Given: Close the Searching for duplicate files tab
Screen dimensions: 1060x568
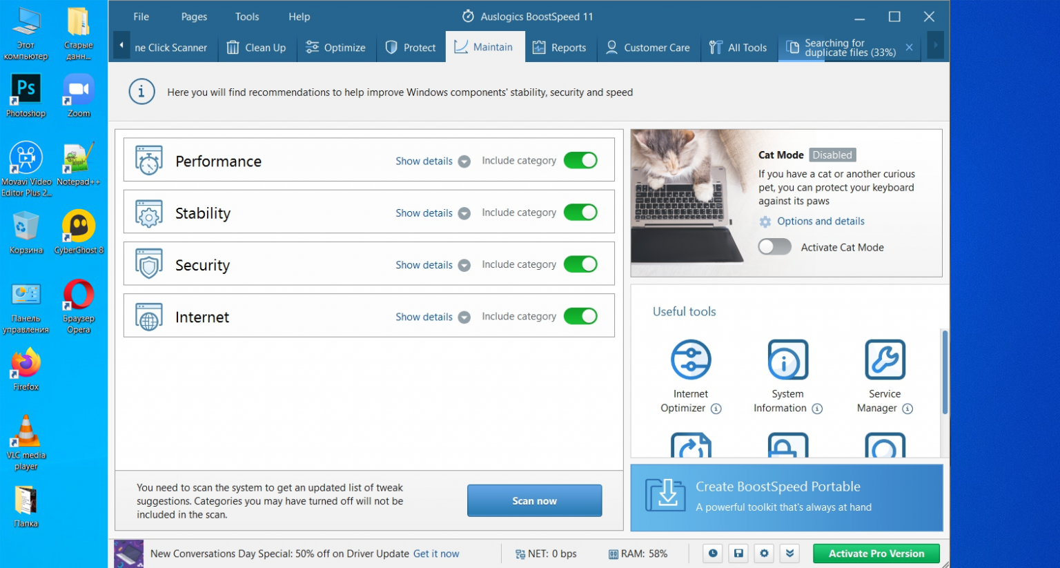Looking at the screenshot, I should click(909, 47).
